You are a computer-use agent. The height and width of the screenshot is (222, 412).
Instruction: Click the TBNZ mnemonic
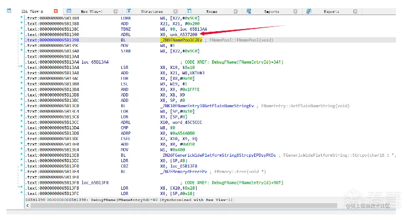point(125,29)
